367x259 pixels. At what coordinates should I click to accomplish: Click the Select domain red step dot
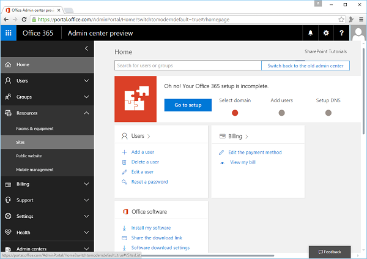point(235,113)
